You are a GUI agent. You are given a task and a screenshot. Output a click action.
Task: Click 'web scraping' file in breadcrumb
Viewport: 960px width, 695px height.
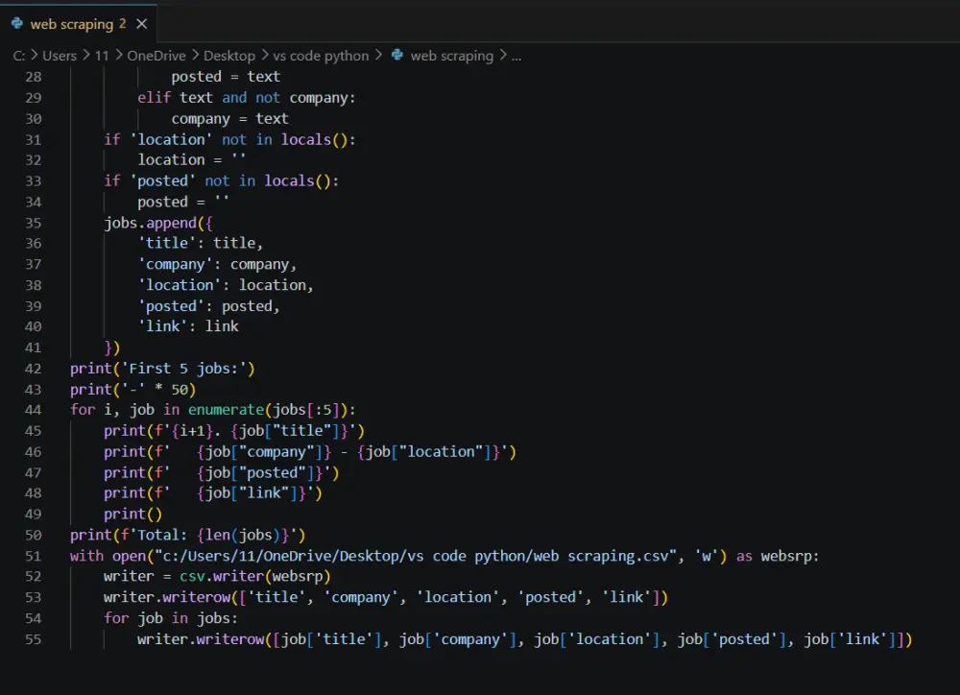pos(452,56)
